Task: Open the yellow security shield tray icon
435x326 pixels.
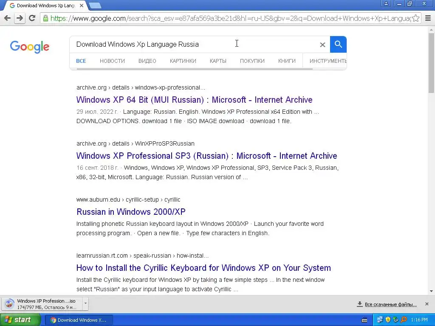Action: coord(388,320)
